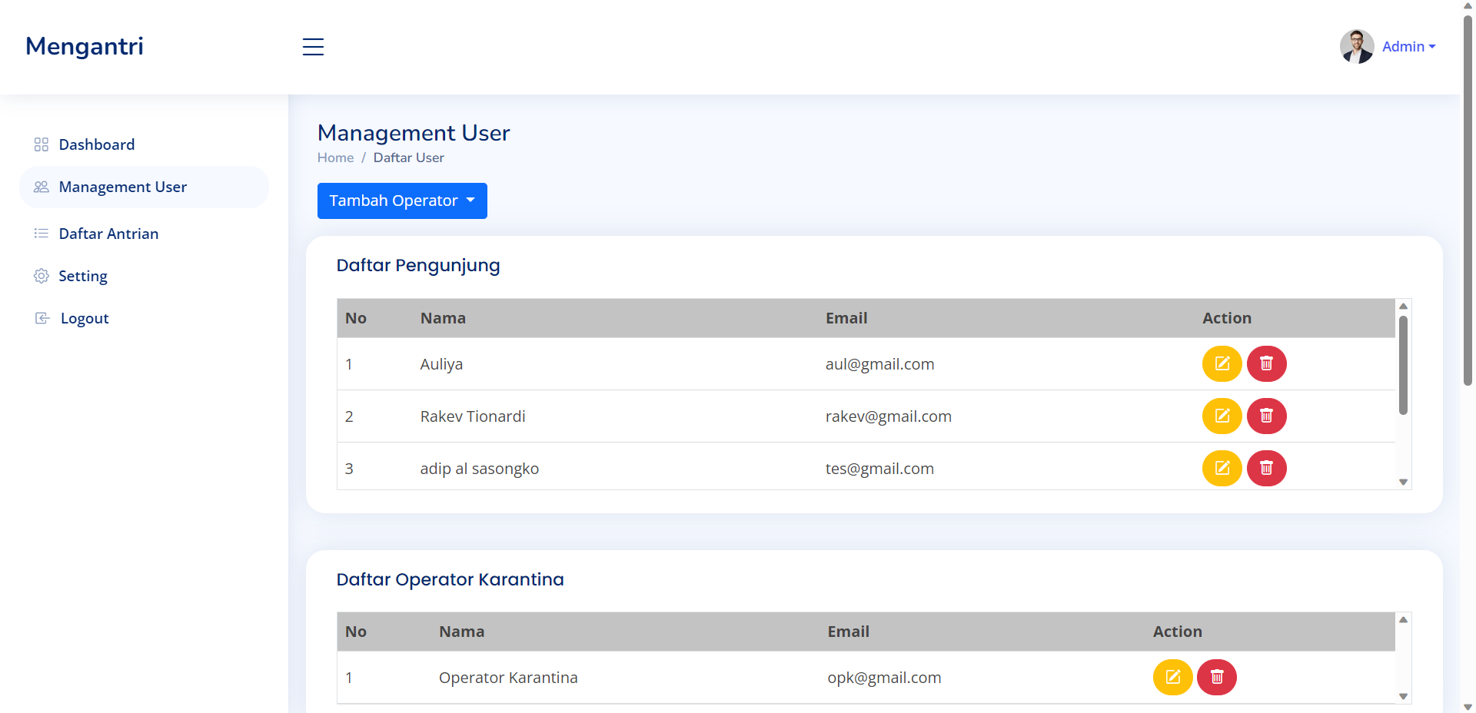Edit the Operator Karantina entry
The height and width of the screenshot is (713, 1476).
[x=1173, y=677]
